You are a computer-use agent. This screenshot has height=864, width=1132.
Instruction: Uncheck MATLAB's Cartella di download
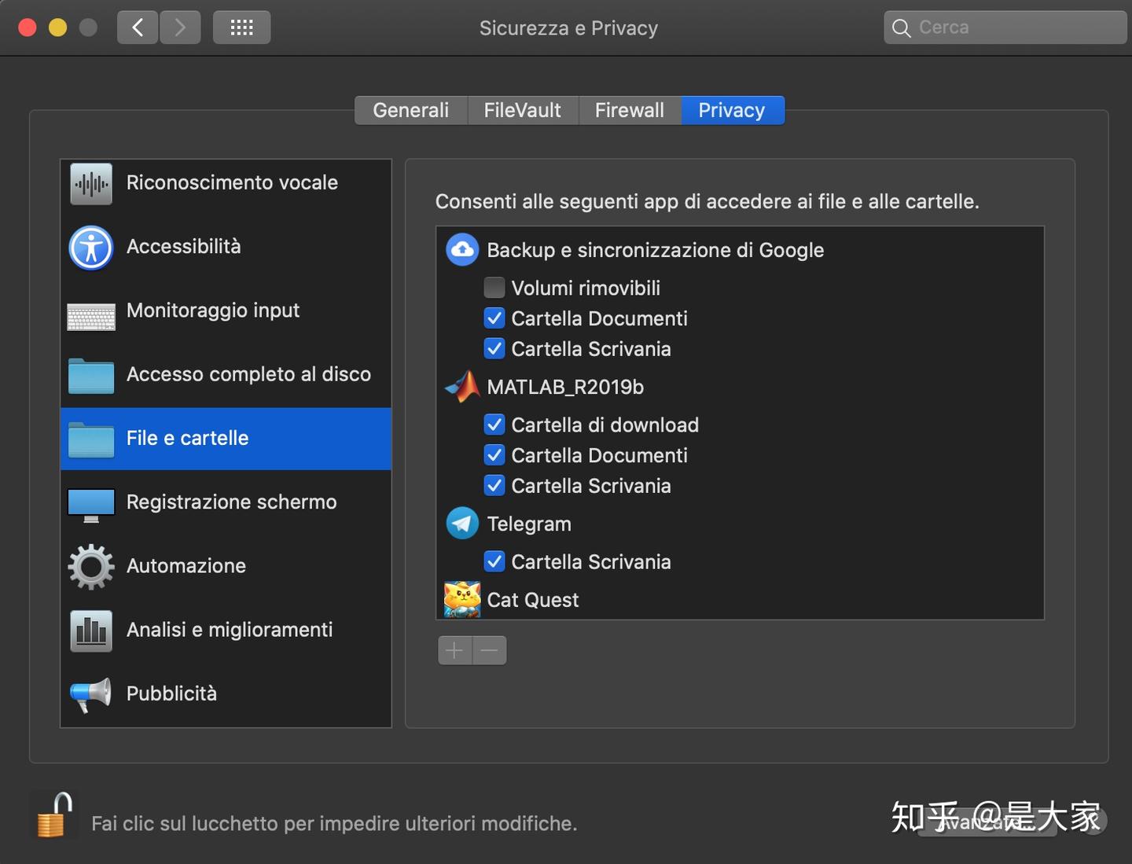(494, 425)
